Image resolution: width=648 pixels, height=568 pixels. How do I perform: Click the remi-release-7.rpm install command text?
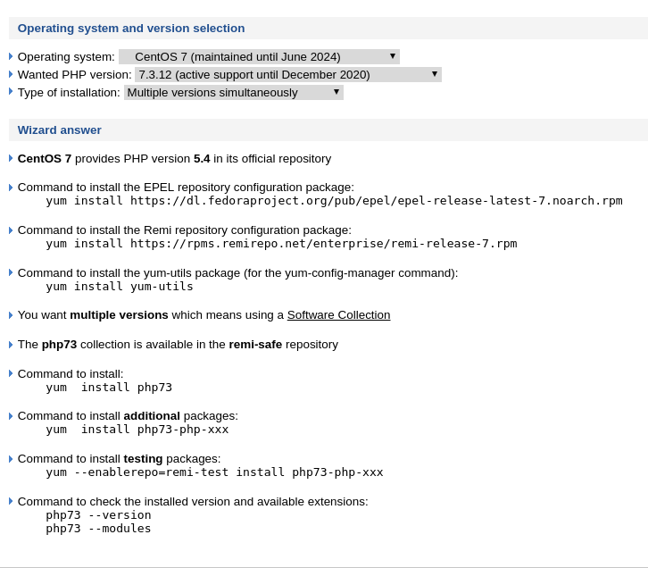(281, 244)
